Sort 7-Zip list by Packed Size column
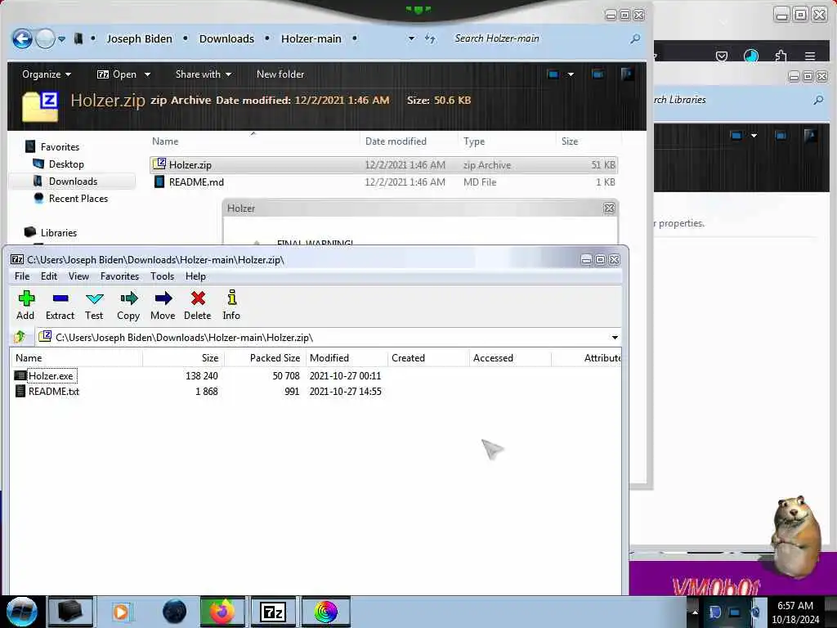Image resolution: width=837 pixels, height=628 pixels. [265, 358]
